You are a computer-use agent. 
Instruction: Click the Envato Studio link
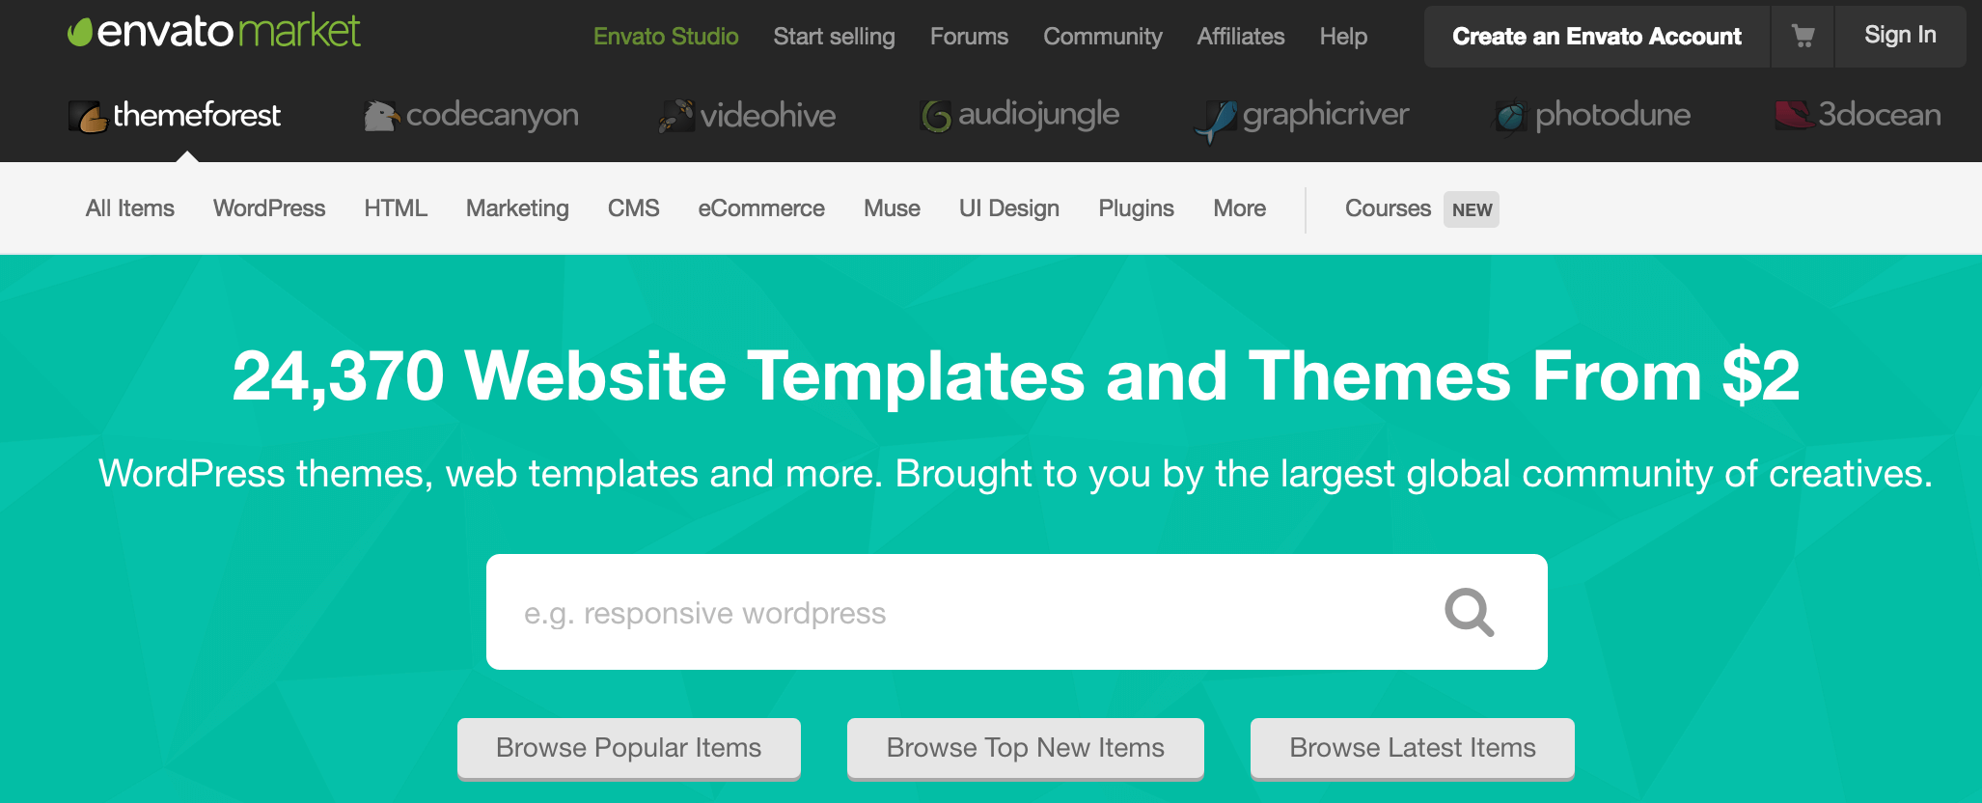[666, 37]
